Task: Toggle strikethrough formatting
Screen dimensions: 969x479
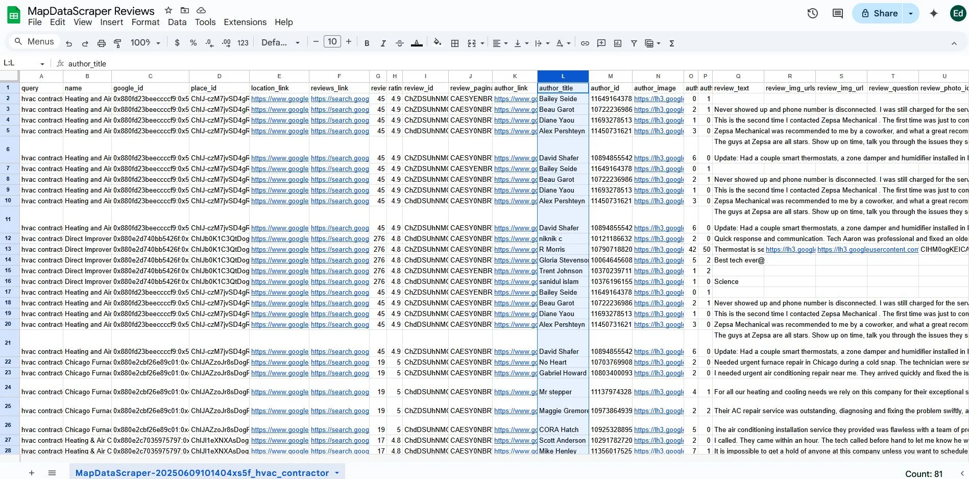Action: pyautogui.click(x=400, y=43)
